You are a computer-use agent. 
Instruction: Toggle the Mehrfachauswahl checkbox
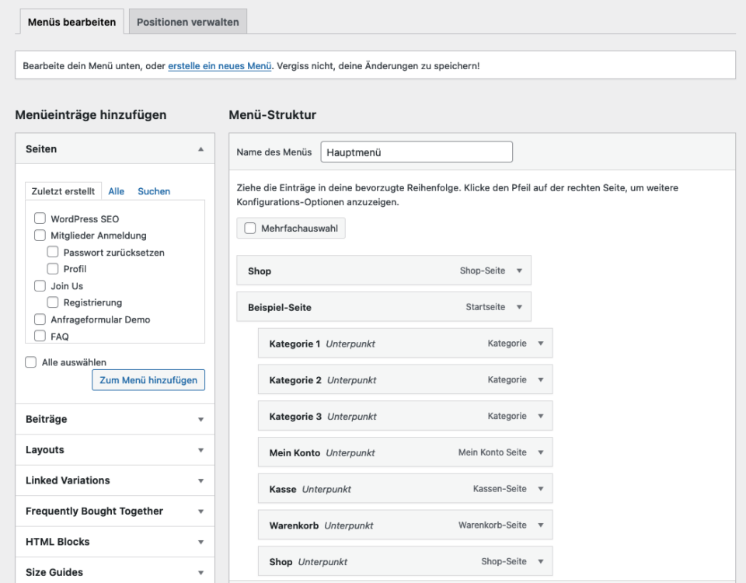pyautogui.click(x=249, y=228)
